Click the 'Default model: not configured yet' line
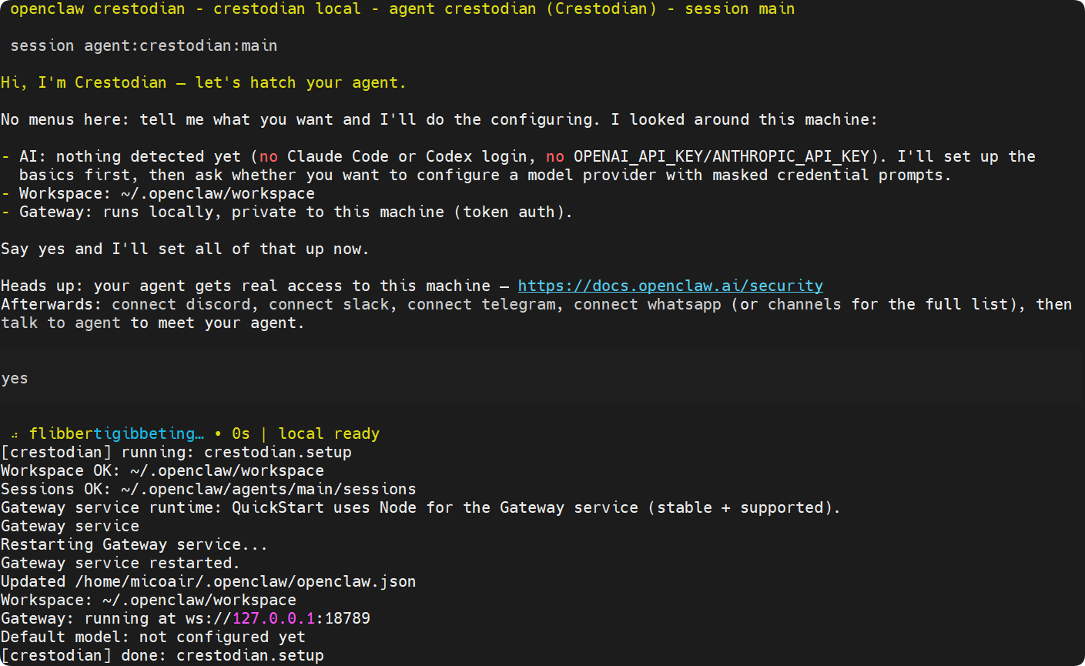Image resolution: width=1085 pixels, height=666 pixels. pyautogui.click(x=153, y=637)
